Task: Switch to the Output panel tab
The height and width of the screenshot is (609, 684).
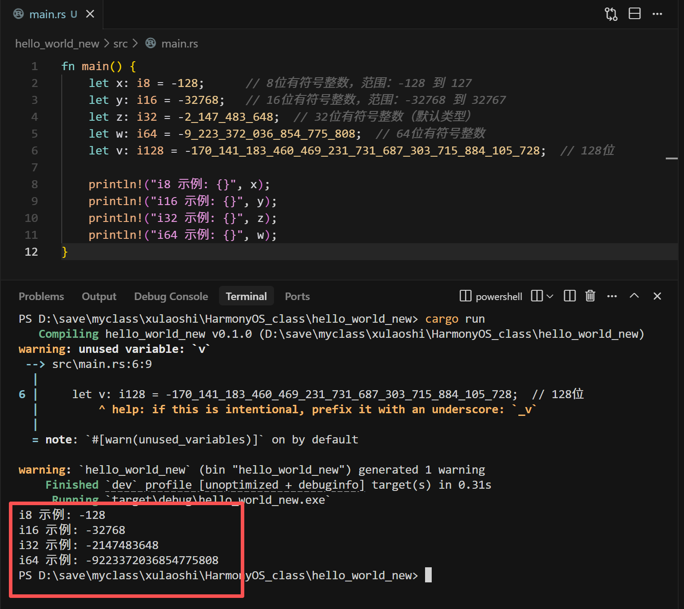Action: point(99,297)
